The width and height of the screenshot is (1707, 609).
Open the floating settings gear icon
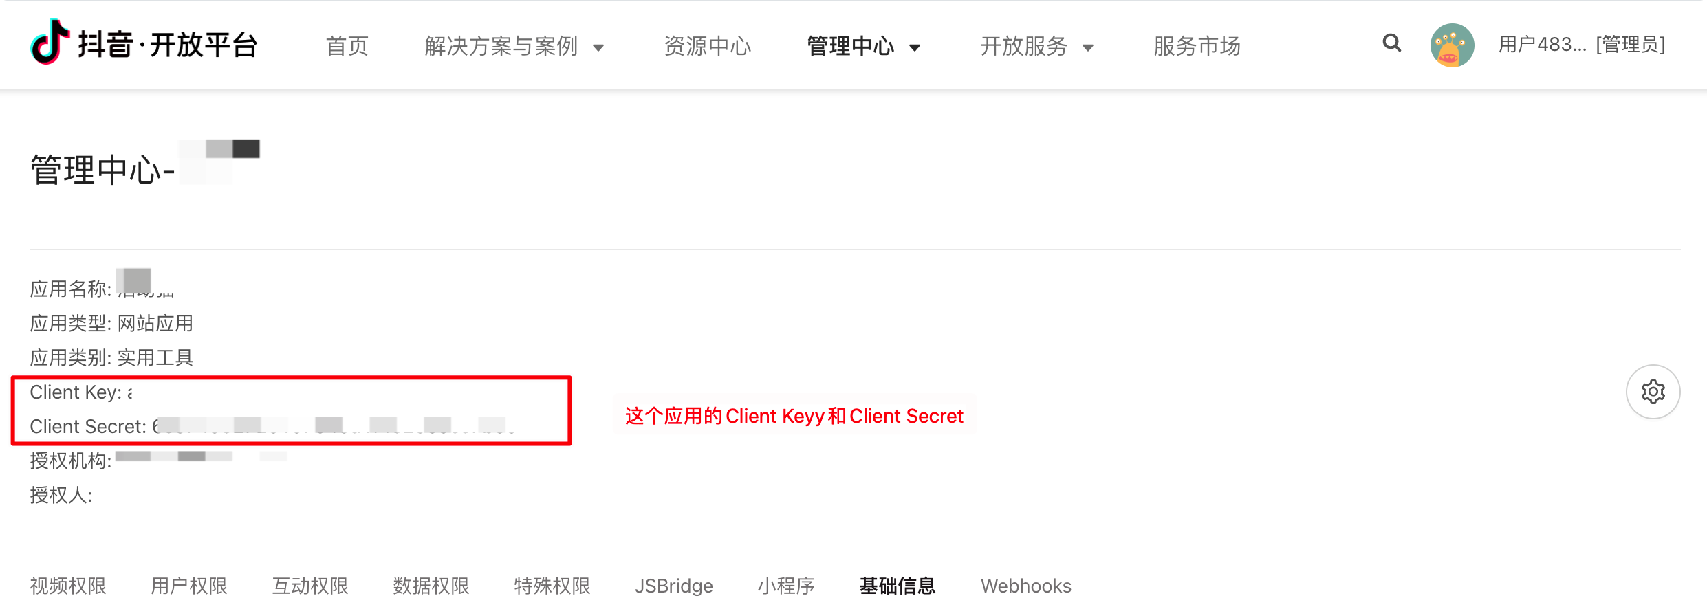click(1653, 392)
